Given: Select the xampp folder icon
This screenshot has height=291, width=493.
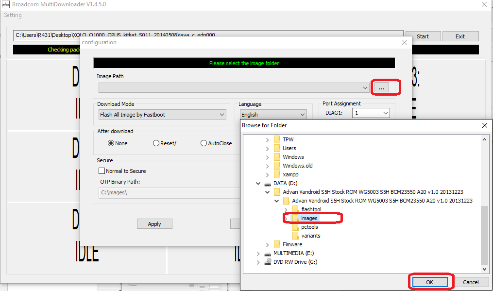Looking at the screenshot, I should pyautogui.click(x=277, y=174).
